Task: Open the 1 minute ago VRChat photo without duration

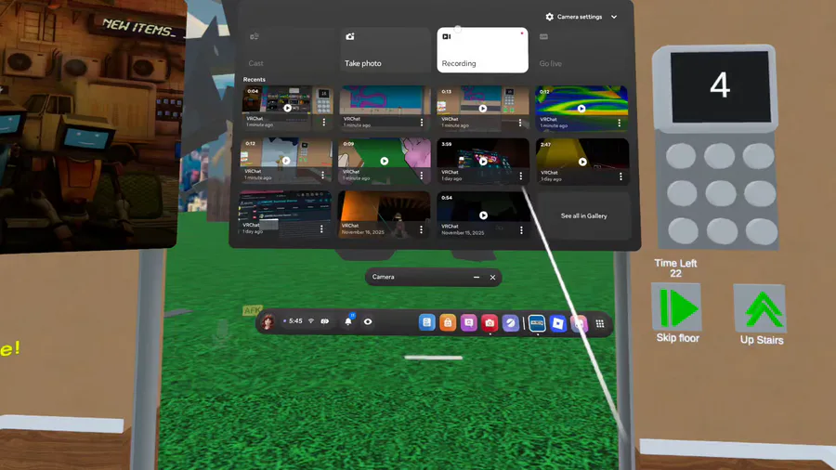Action: pyautogui.click(x=385, y=108)
